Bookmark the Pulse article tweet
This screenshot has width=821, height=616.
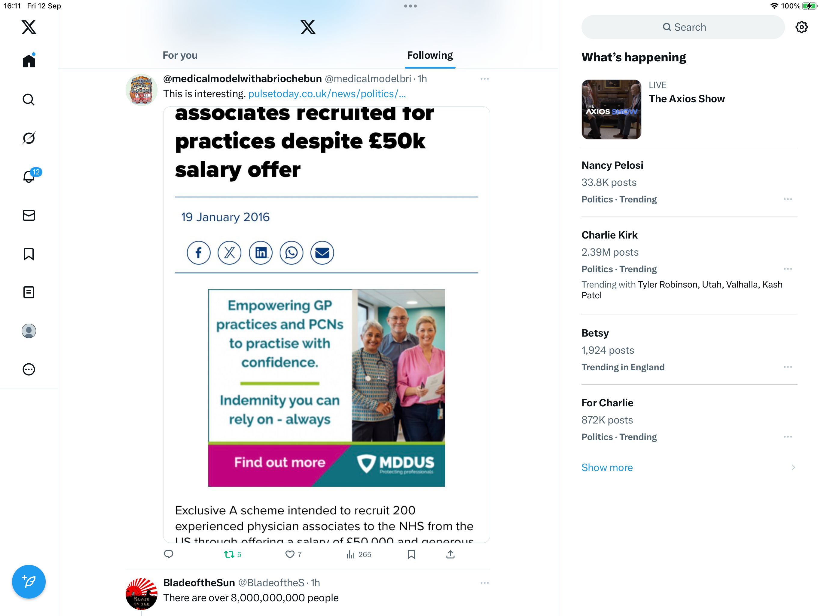(411, 554)
